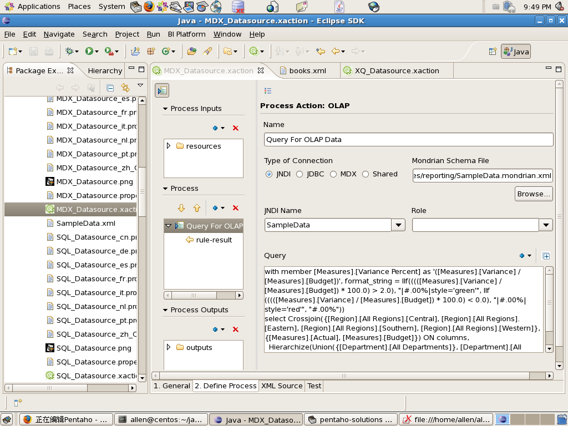Switch to the XML Source tab
Image resolution: width=568 pixels, height=426 pixels.
click(282, 386)
